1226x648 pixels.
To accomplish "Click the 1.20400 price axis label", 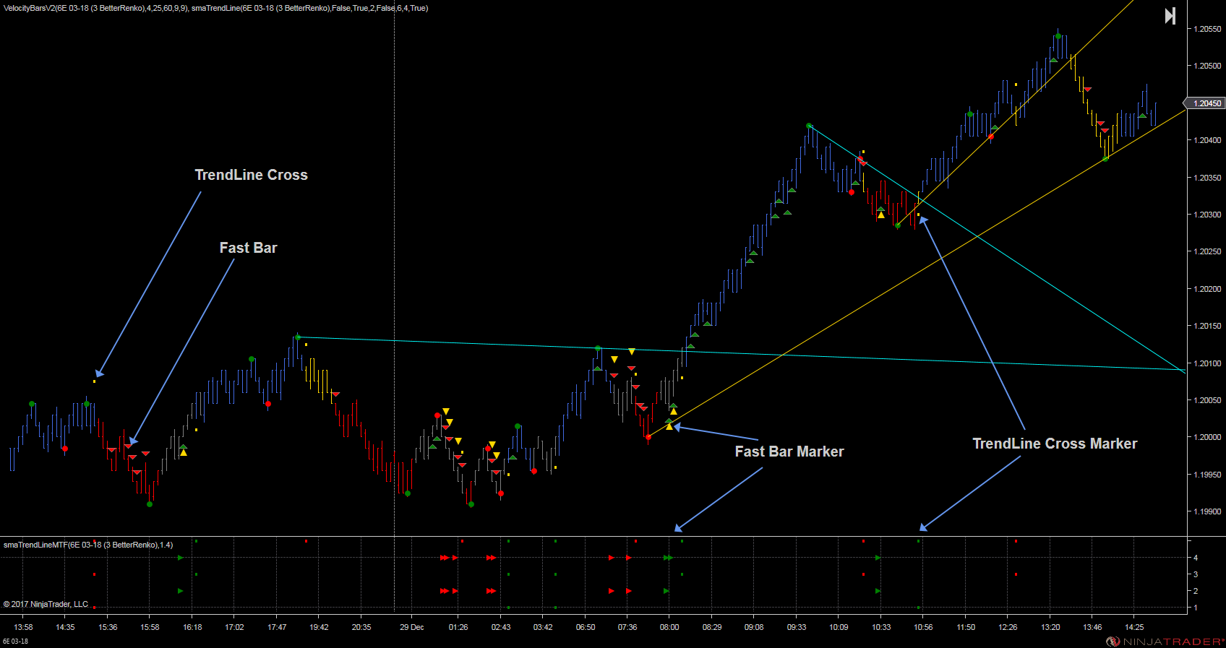I will click(x=1207, y=140).
